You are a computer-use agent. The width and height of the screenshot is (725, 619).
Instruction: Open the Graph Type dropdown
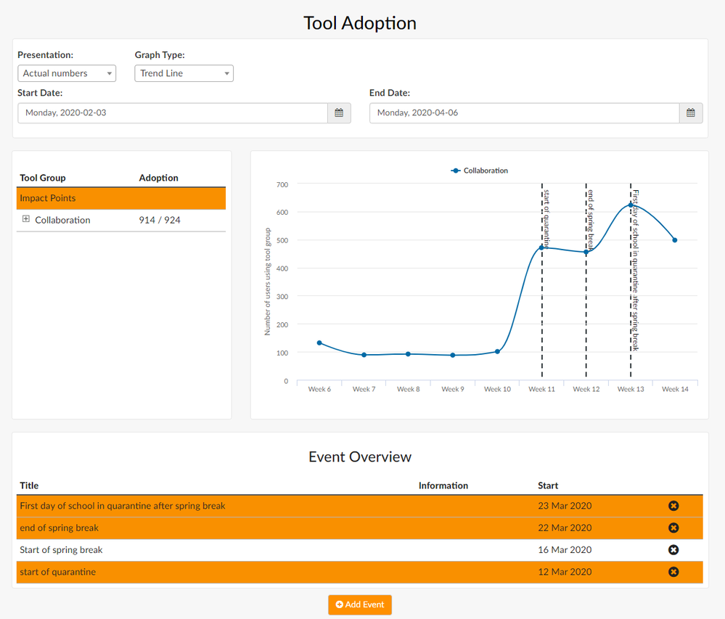184,73
